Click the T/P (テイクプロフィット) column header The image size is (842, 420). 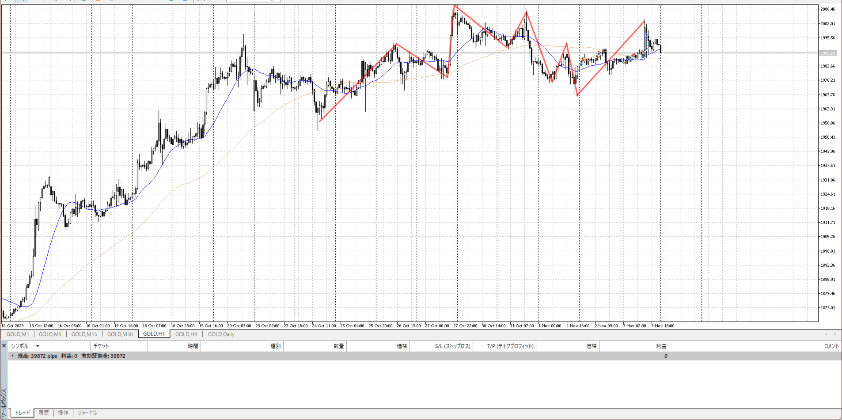pos(510,346)
